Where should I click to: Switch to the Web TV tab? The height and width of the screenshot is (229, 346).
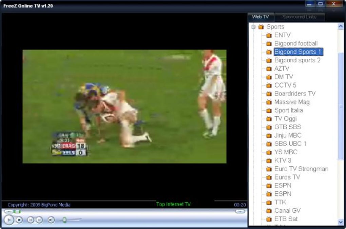pos(261,17)
